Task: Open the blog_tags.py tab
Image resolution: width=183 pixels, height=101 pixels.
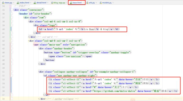Action: tap(59, 3)
